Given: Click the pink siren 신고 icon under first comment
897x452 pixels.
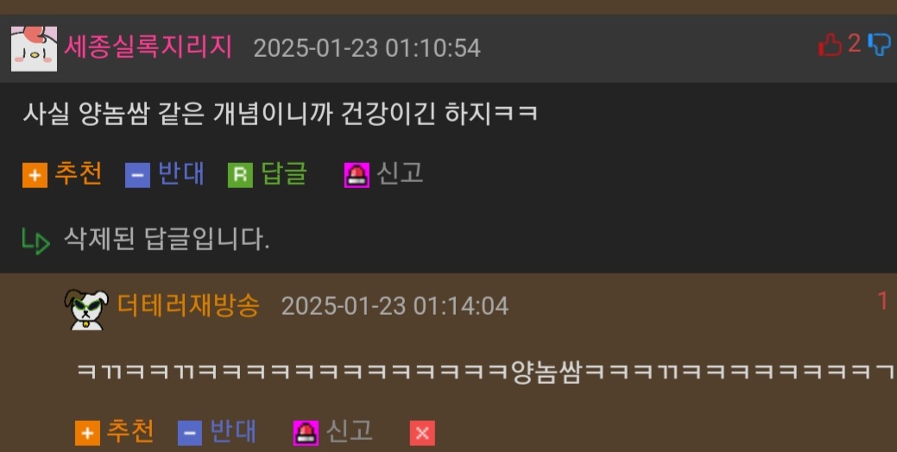Looking at the screenshot, I should click(x=357, y=175).
